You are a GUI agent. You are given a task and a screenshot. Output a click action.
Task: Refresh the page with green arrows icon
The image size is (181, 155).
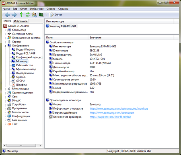pos(28,14)
